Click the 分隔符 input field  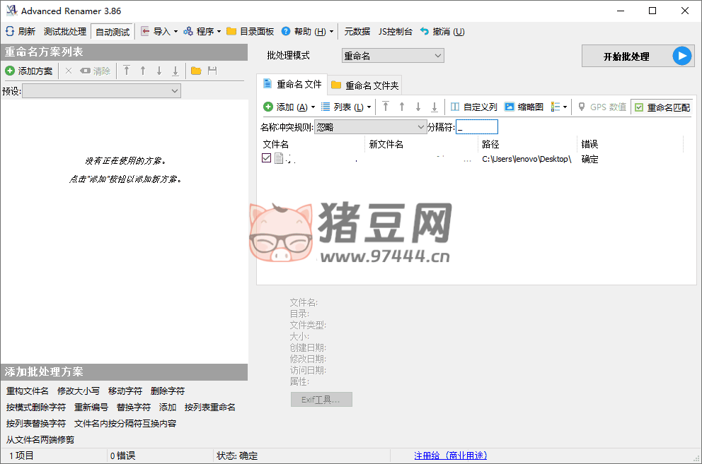[477, 127]
